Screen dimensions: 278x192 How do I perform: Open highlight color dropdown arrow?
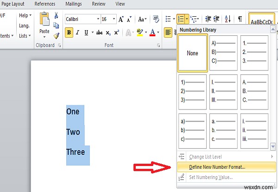click(x=146, y=32)
